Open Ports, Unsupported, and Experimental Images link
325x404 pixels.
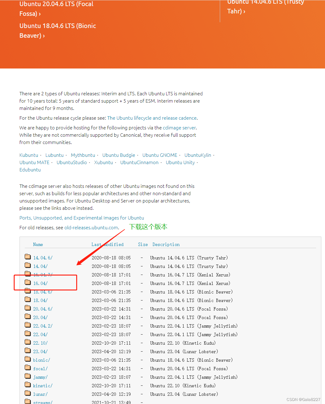click(82, 218)
